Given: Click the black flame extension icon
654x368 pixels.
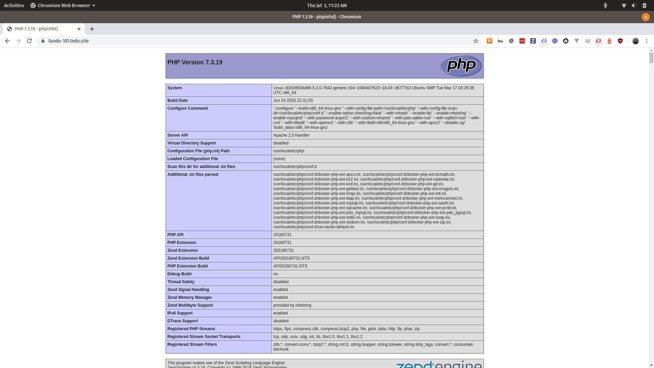Looking at the screenshot, I should [566, 41].
